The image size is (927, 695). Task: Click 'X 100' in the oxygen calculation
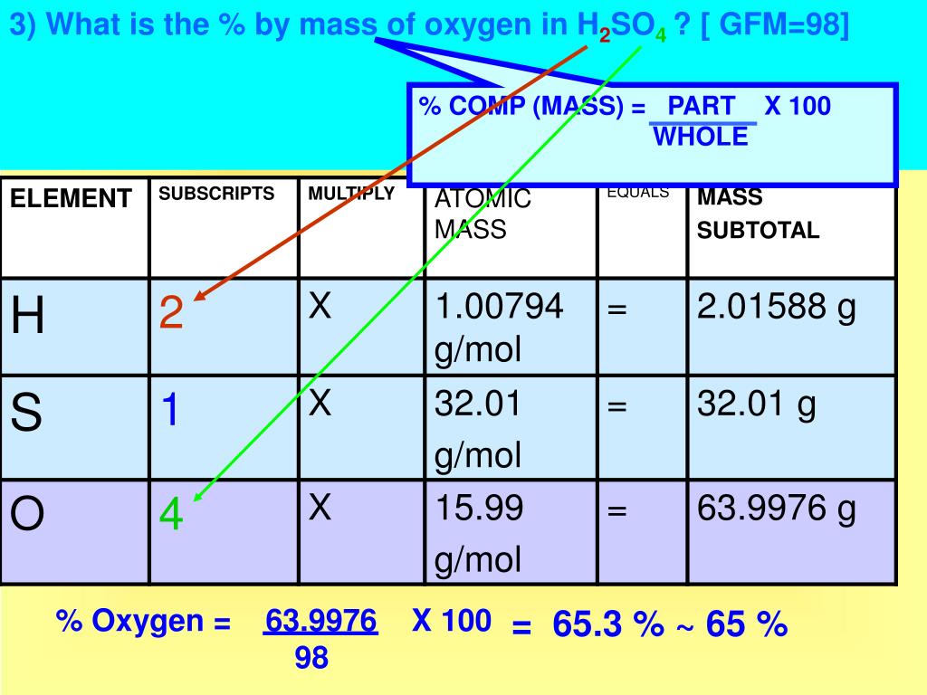pos(452,621)
